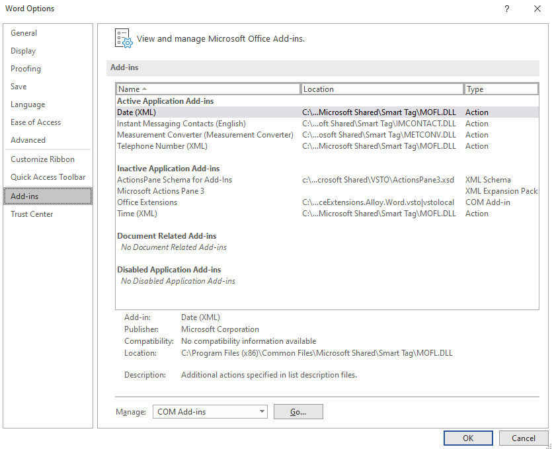Click the XML Schema type cell
Screen dimensions: 552x449
click(488, 180)
